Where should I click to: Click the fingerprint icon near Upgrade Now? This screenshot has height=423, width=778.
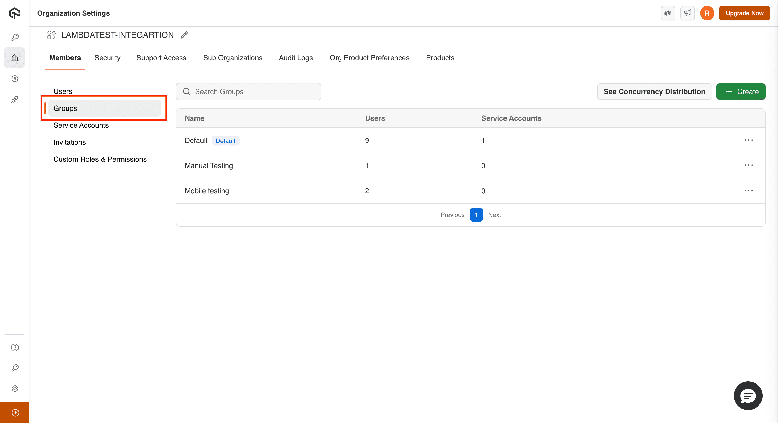tap(668, 13)
